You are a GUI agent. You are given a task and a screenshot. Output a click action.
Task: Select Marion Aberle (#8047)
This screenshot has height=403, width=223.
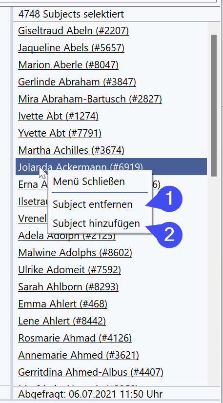coord(68,65)
